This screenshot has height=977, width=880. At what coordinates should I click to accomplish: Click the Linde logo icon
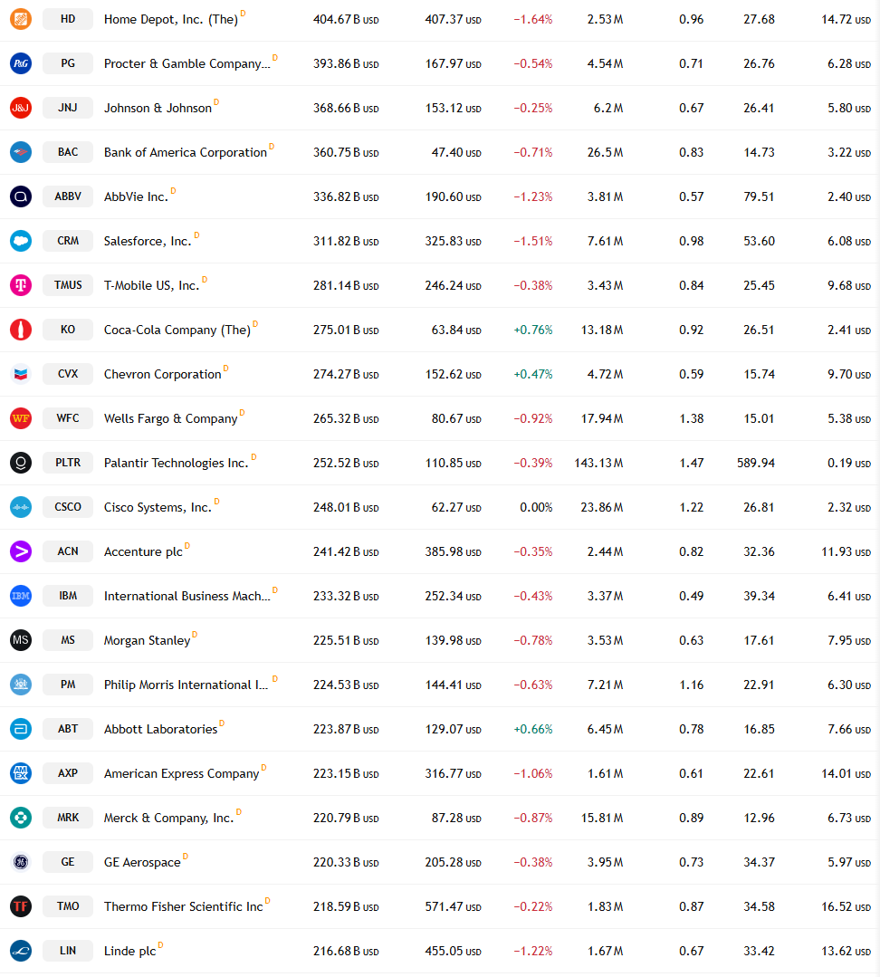[21, 951]
